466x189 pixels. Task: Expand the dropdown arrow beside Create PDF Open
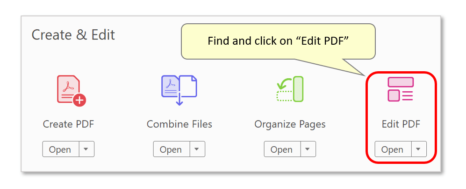tap(86, 149)
